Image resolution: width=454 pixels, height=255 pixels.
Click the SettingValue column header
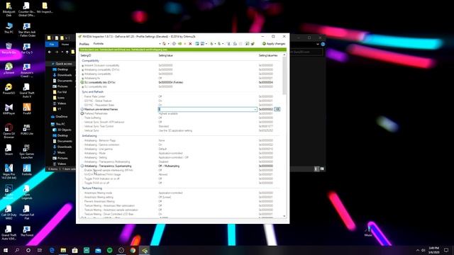coord(165,55)
